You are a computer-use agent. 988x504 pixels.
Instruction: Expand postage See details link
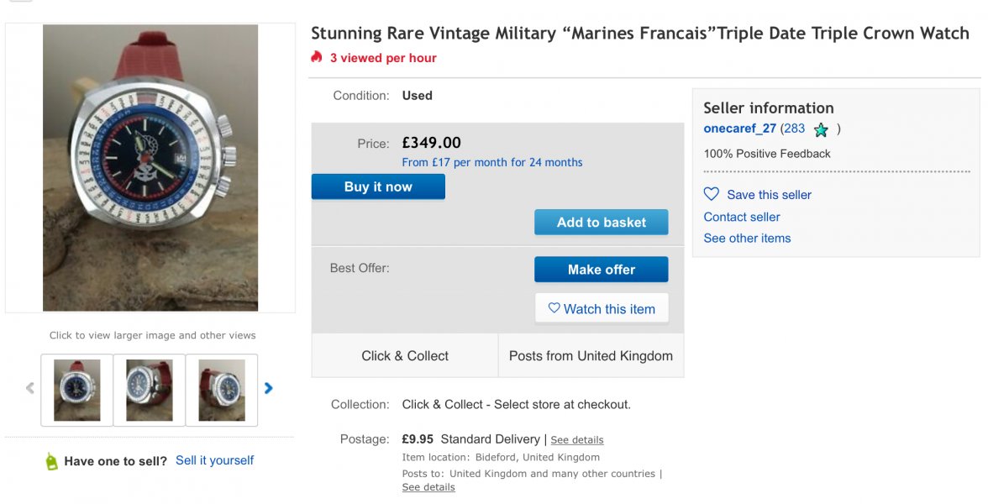coord(576,440)
